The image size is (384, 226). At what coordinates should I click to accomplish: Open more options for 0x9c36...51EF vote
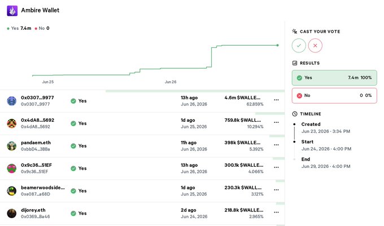coord(276,167)
